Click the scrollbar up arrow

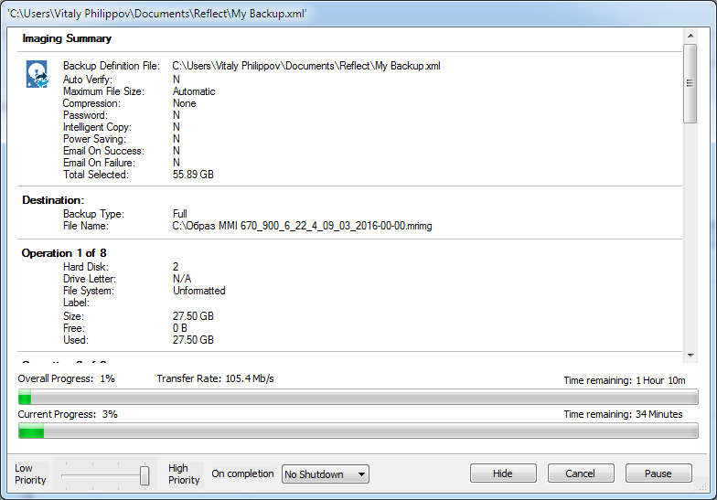690,35
